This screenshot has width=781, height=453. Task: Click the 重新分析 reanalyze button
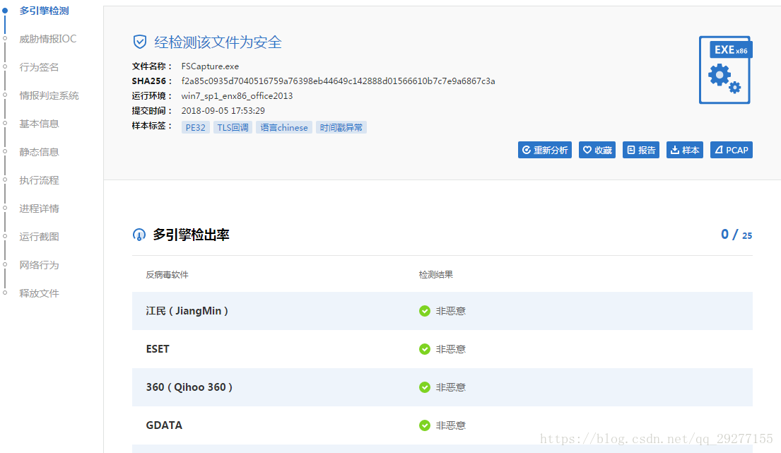pyautogui.click(x=545, y=150)
